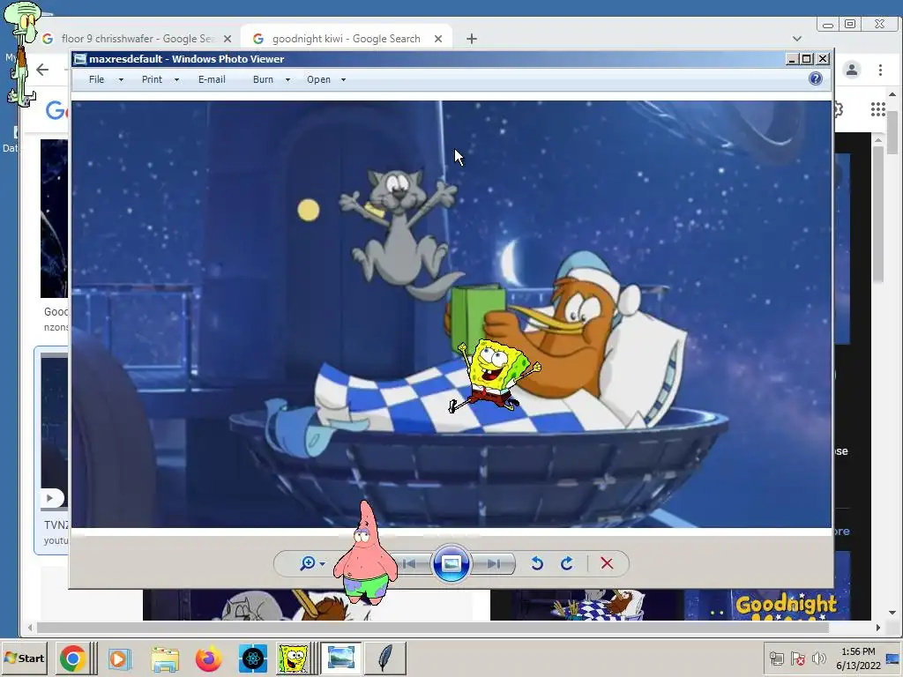Screen dimensions: 903x677
Task: Click the Chrome horizontal scrollbar
Action: tap(432, 628)
